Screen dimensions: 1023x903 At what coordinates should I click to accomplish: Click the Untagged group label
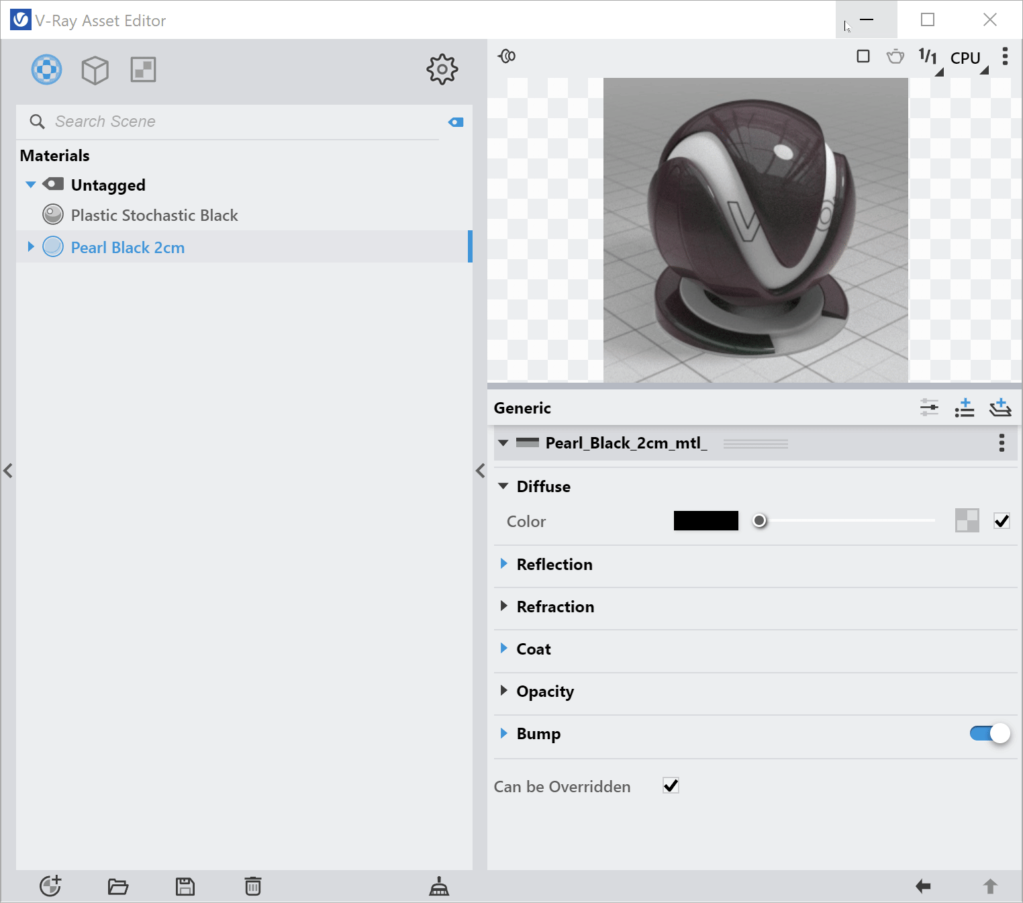click(x=108, y=185)
